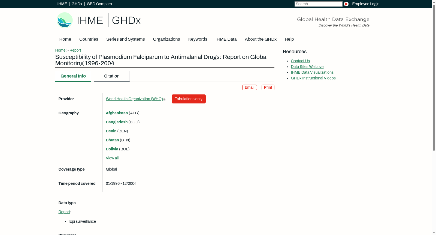
Task: Open the Help menu item
Action: coord(289,39)
